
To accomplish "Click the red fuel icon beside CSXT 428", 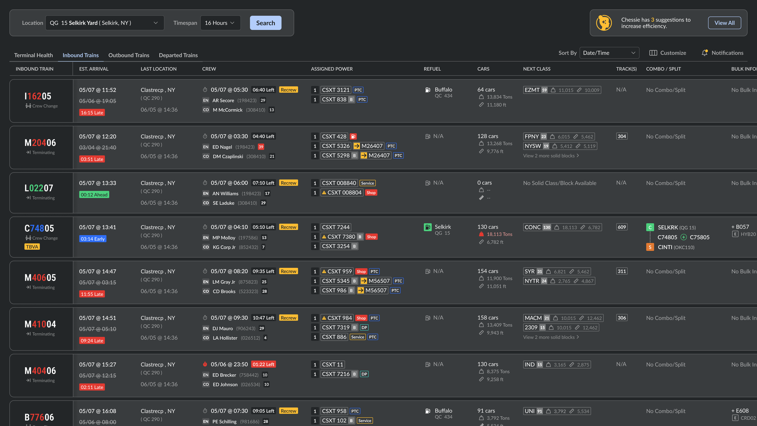I will [x=353, y=136].
